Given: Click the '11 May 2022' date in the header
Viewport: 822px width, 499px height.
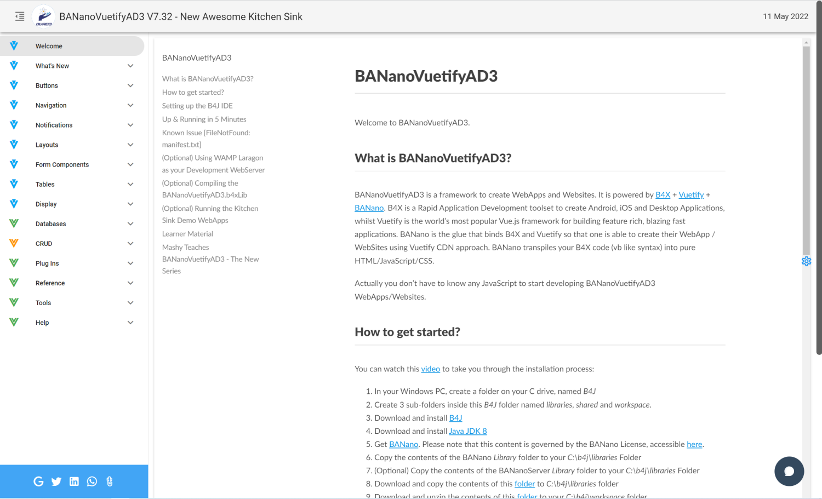Looking at the screenshot, I should pyautogui.click(x=785, y=16).
